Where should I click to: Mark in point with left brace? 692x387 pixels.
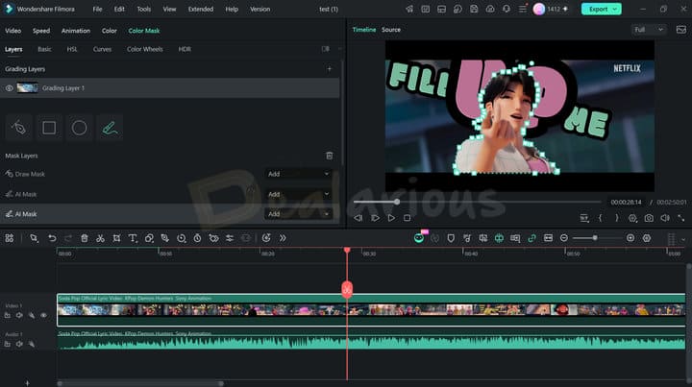[x=600, y=218]
